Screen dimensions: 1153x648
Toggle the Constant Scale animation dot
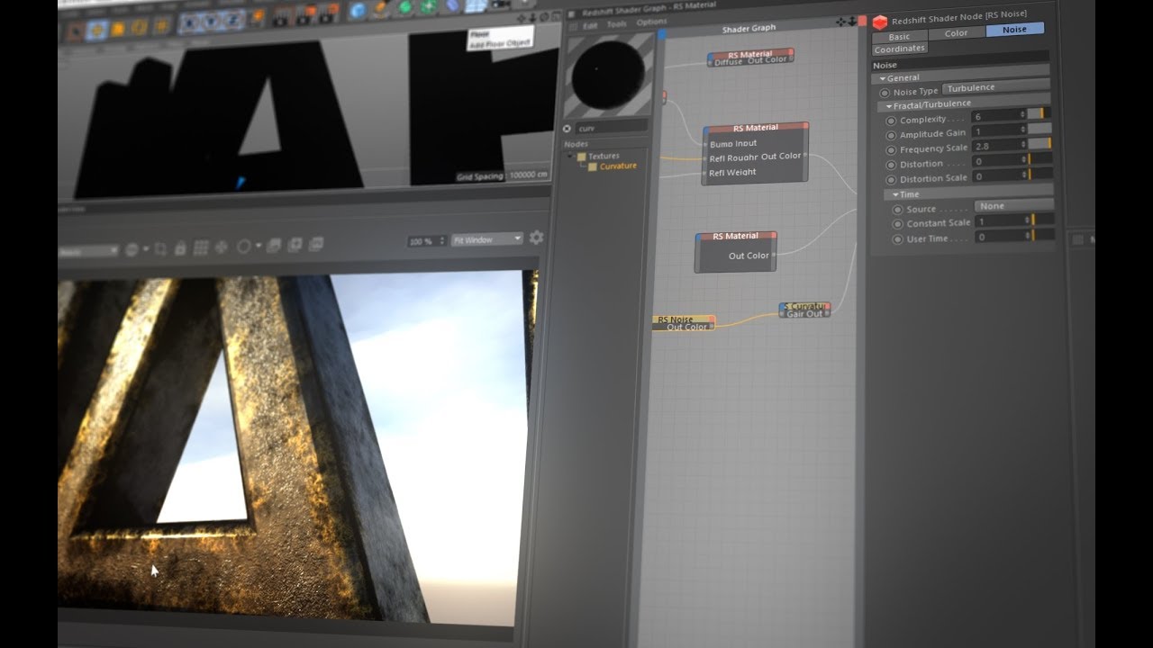[x=897, y=223]
